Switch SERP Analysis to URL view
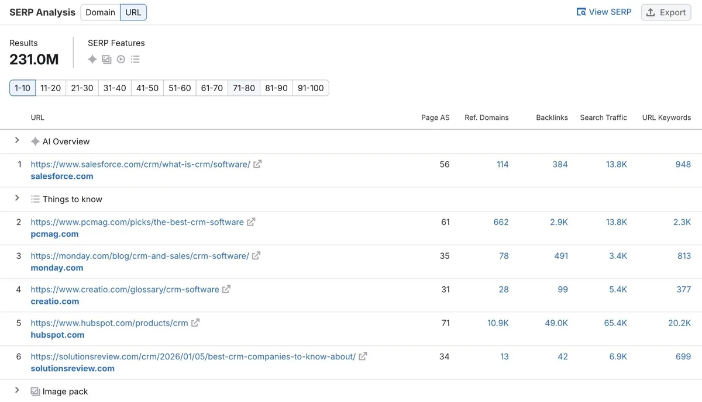Viewport: 702px width, 402px height. [133, 12]
